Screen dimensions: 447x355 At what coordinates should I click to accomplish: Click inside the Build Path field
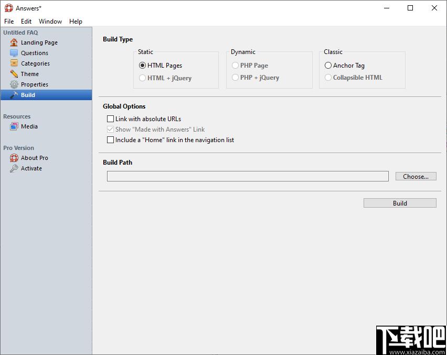248,176
